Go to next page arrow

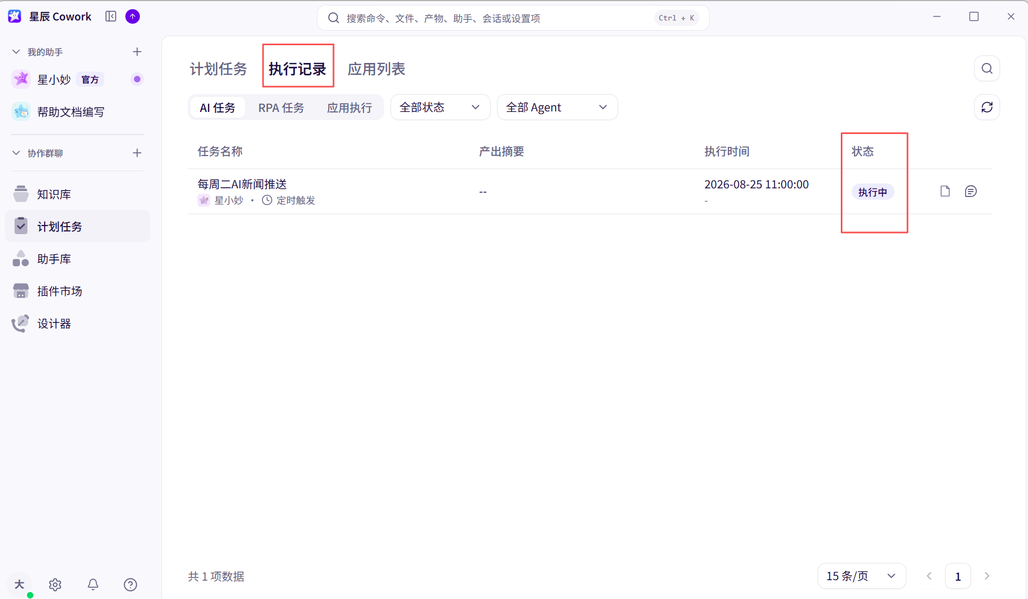pyautogui.click(x=987, y=576)
